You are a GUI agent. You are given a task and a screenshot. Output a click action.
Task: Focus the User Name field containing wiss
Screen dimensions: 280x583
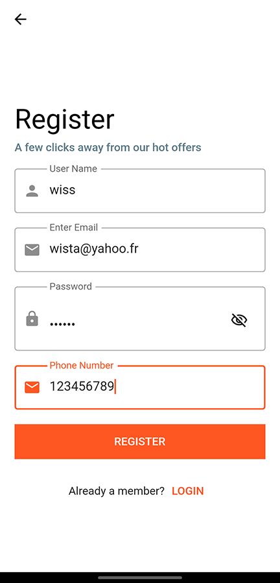pyautogui.click(x=140, y=190)
